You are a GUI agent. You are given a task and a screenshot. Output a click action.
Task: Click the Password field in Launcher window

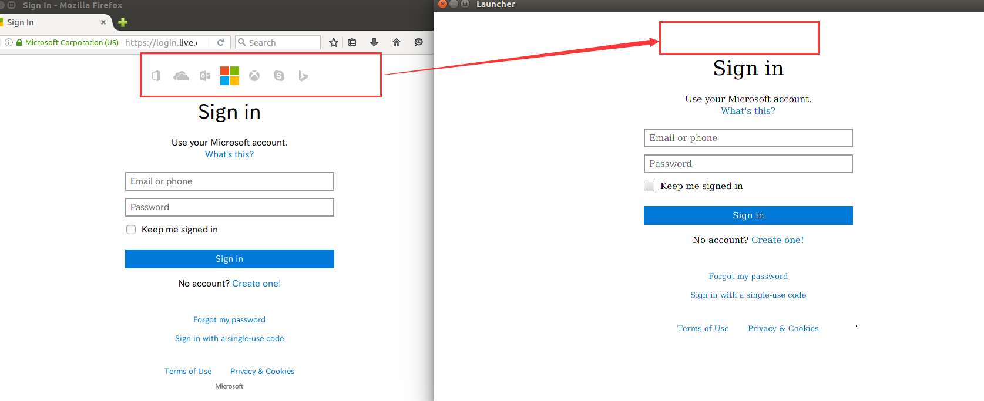748,164
